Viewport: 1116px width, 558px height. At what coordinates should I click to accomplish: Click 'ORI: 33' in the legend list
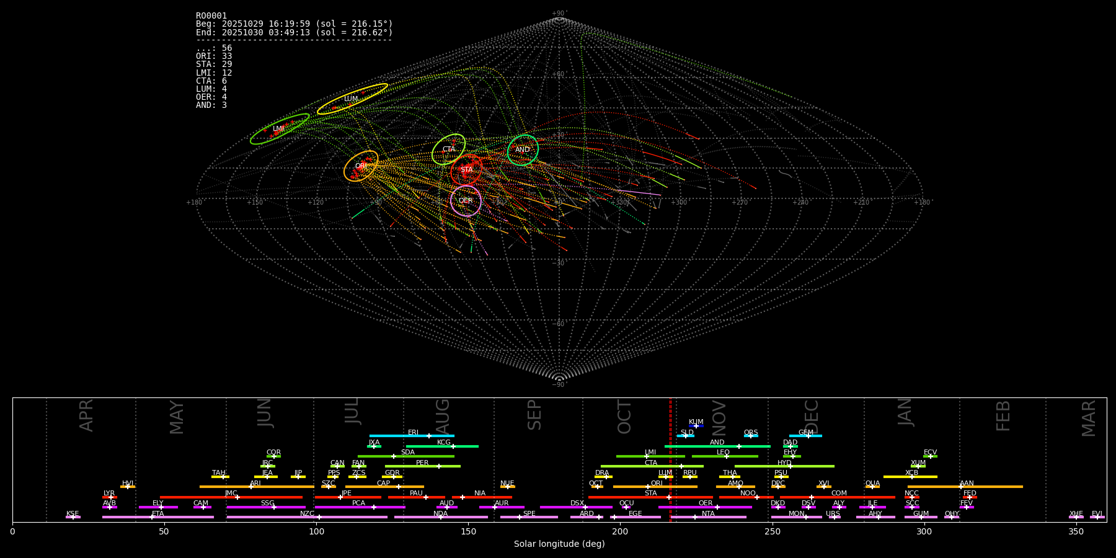[214, 56]
